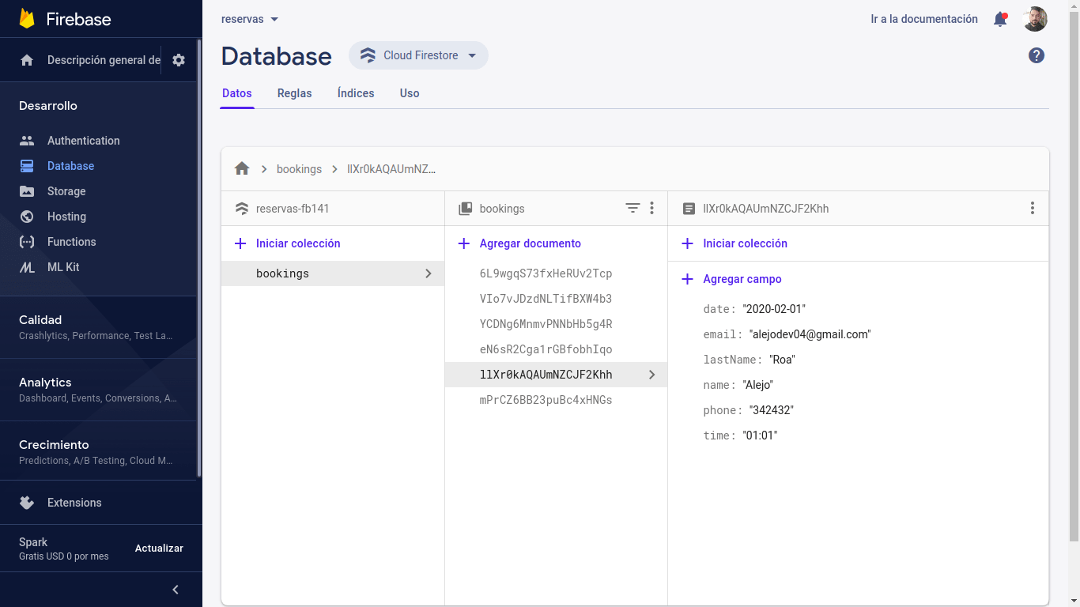
Task: Click the home icon in breadcrumb path
Action: (242, 168)
